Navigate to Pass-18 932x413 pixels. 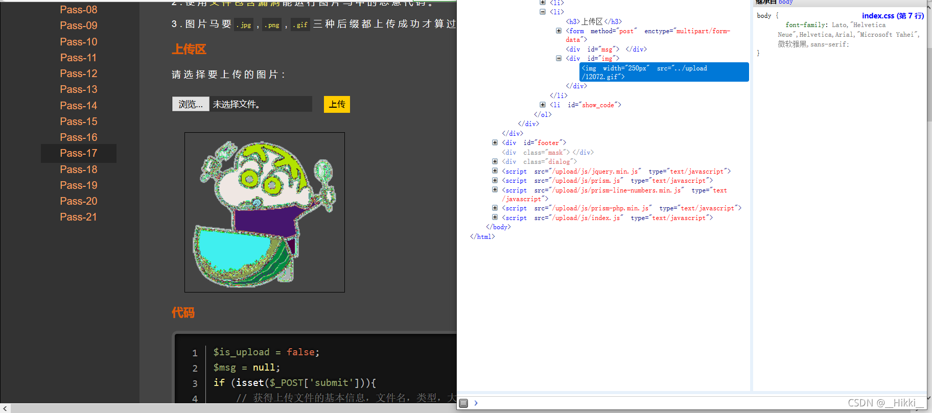tap(78, 169)
